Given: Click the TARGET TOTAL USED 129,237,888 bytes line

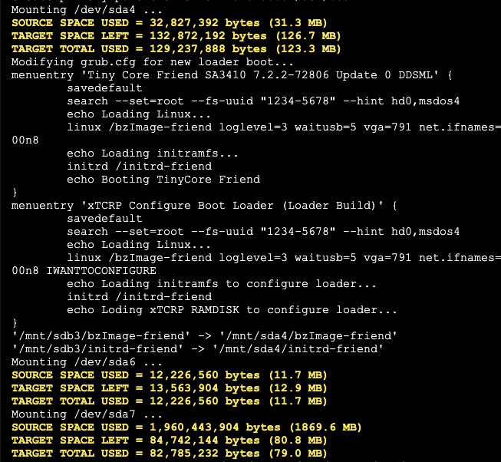Looking at the screenshot, I should click(x=176, y=49).
